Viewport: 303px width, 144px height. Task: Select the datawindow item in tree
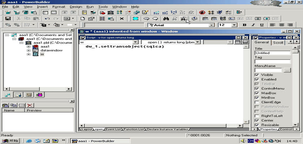click(51, 50)
